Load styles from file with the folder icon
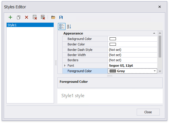This screenshot has width=169, height=123. pyautogui.click(x=53, y=17)
